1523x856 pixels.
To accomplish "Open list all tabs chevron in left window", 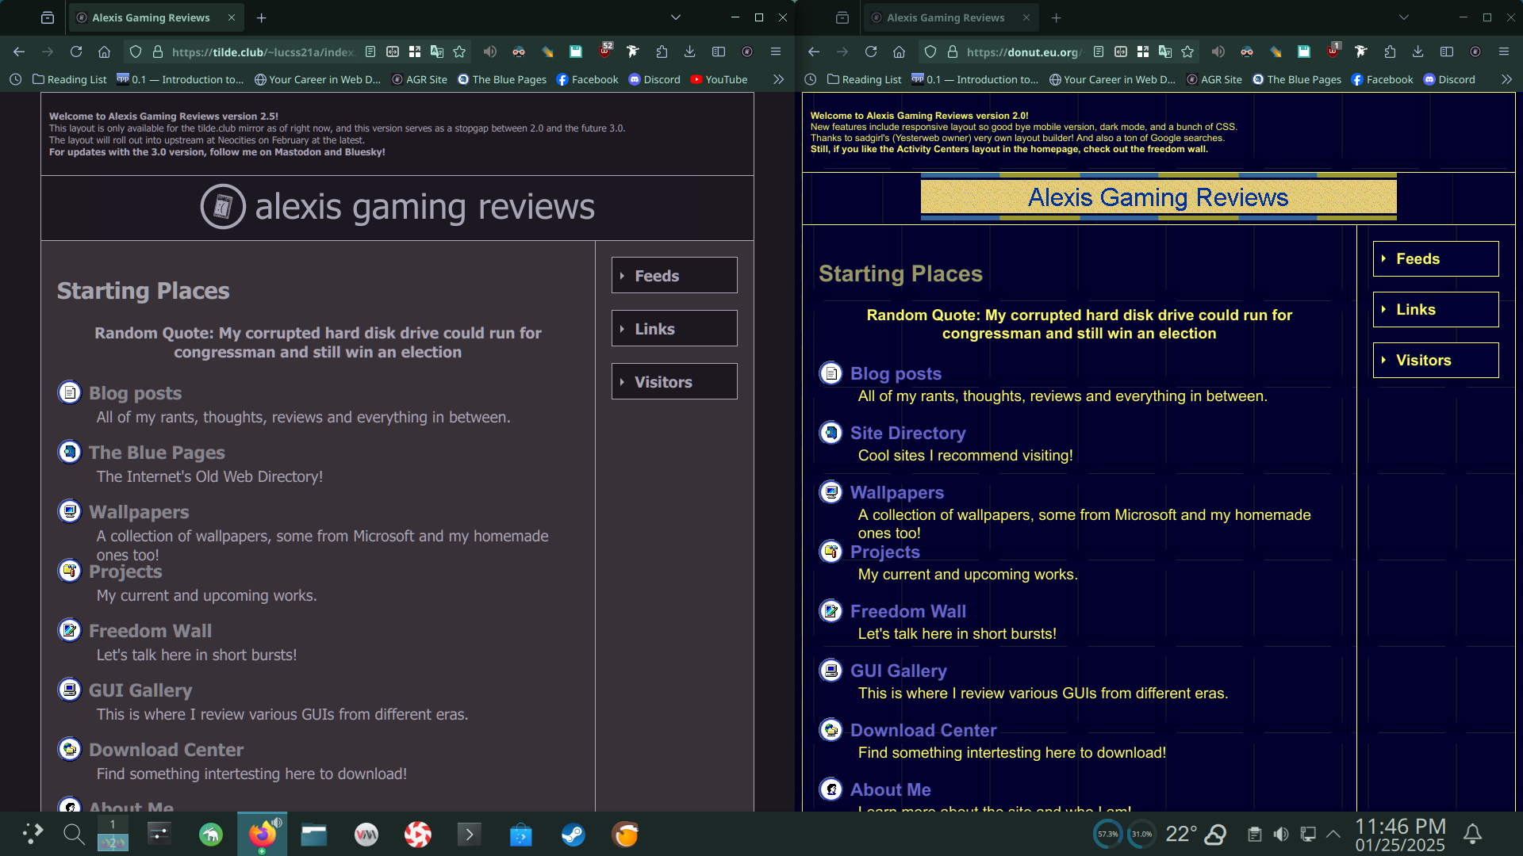I will pyautogui.click(x=676, y=17).
